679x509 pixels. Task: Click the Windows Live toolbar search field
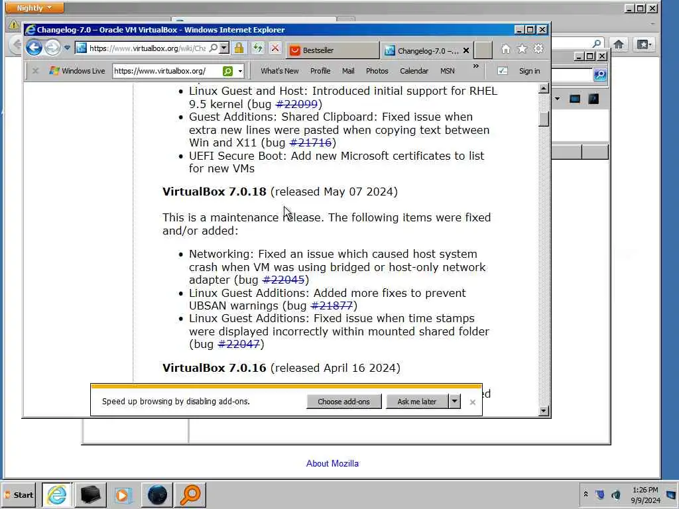(x=167, y=71)
